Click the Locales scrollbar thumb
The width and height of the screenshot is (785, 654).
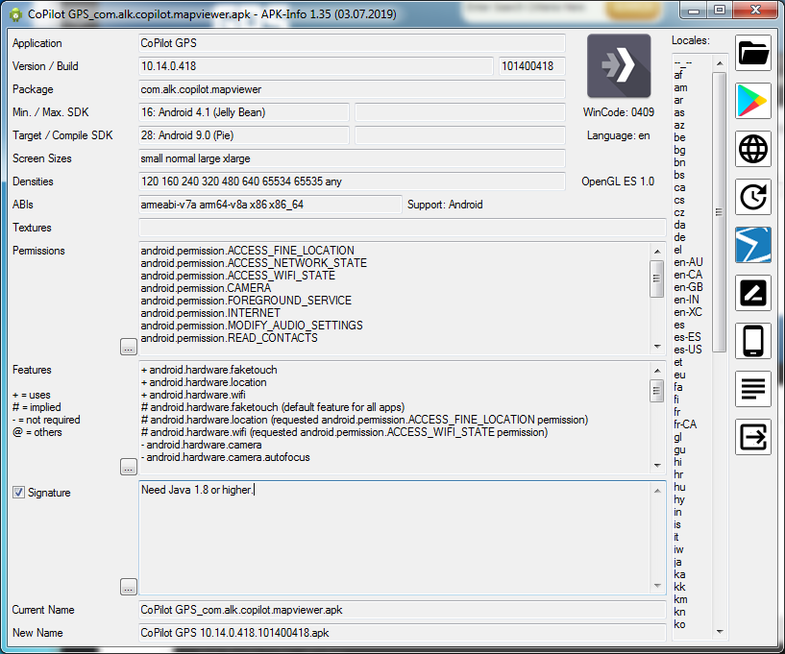tap(719, 212)
